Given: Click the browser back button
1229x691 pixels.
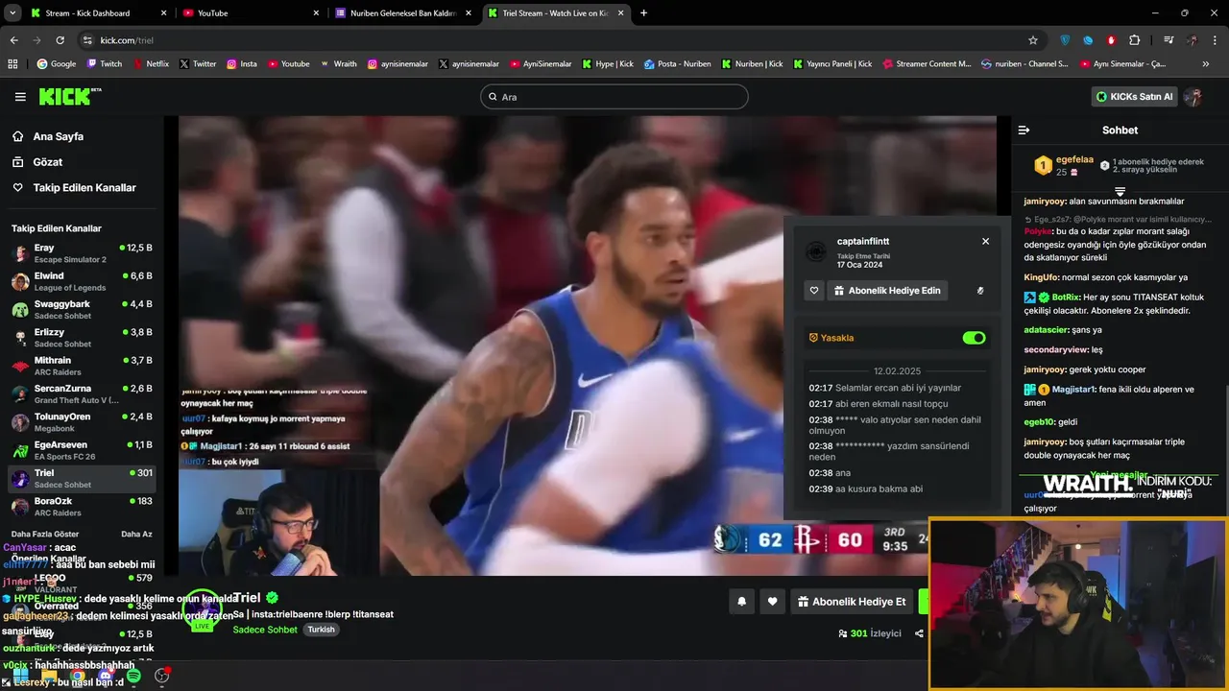Looking at the screenshot, I should pyautogui.click(x=14, y=40).
